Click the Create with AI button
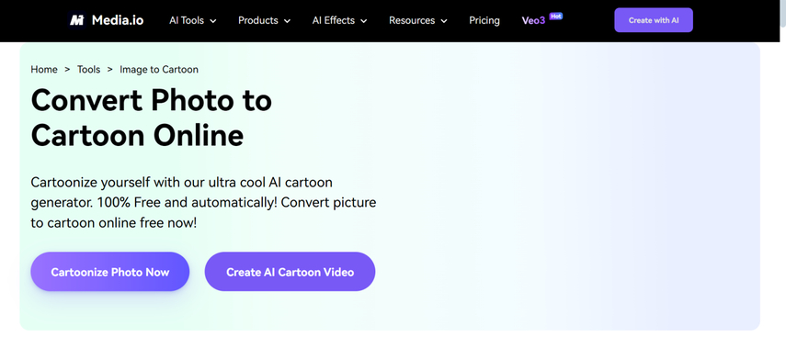This screenshot has height=337, width=786. [654, 20]
